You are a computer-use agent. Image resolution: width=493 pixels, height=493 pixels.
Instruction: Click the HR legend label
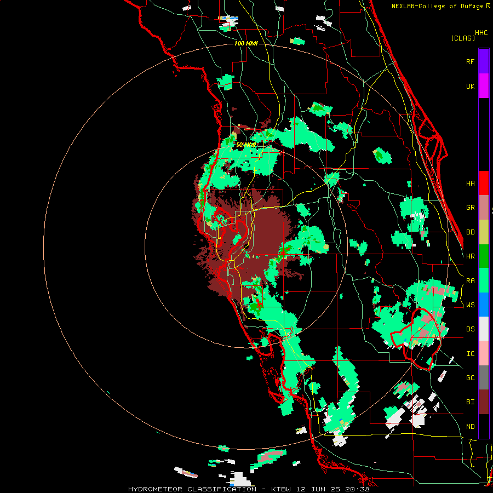(x=470, y=256)
